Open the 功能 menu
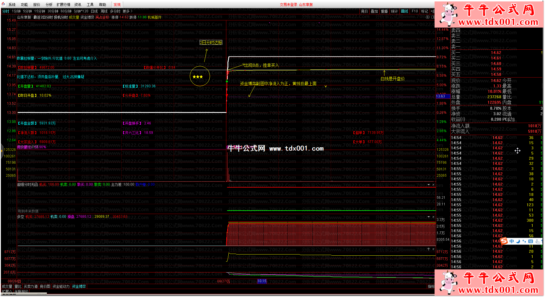 pos(24,5)
